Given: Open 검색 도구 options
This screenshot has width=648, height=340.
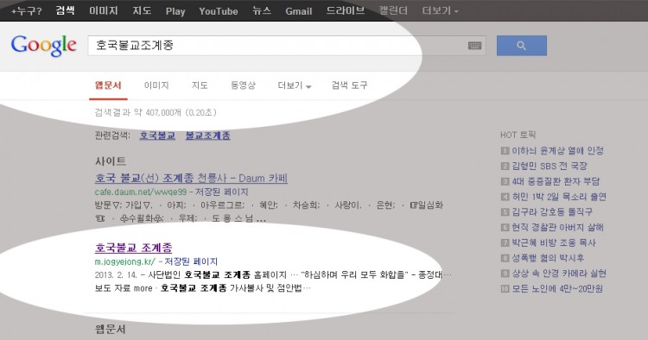Looking at the screenshot, I should click(349, 85).
